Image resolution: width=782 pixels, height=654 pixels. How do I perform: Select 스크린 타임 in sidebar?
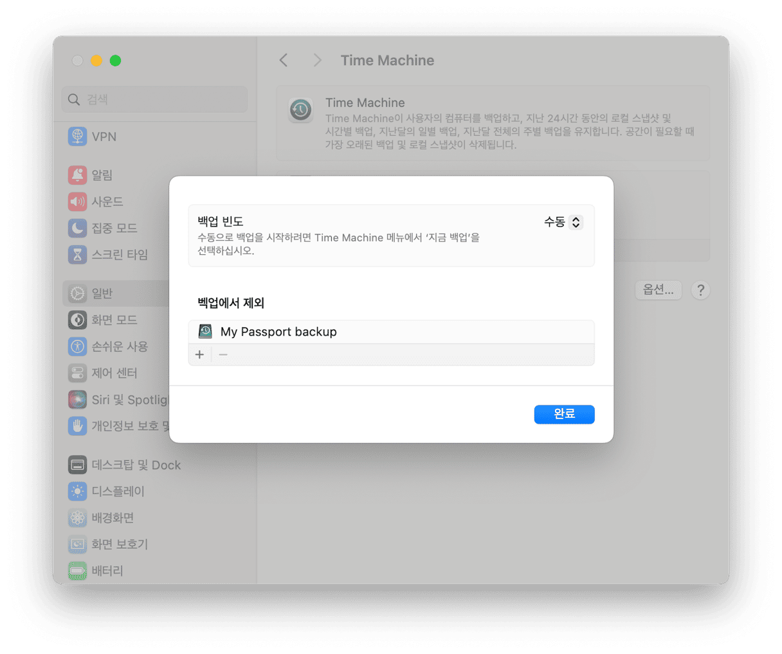(120, 254)
